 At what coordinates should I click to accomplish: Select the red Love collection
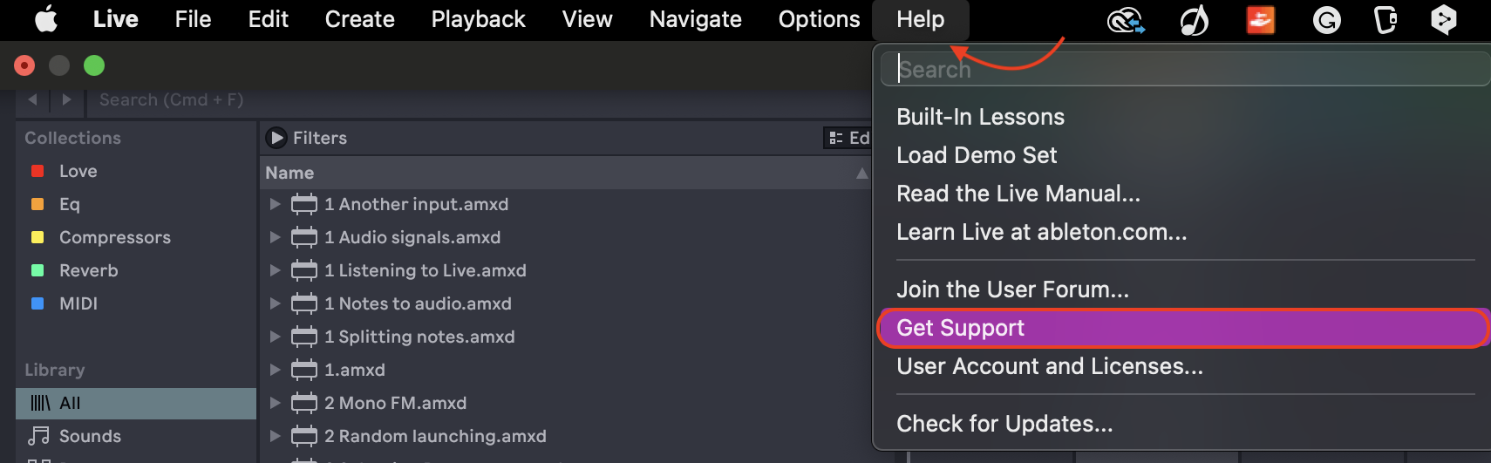point(77,171)
